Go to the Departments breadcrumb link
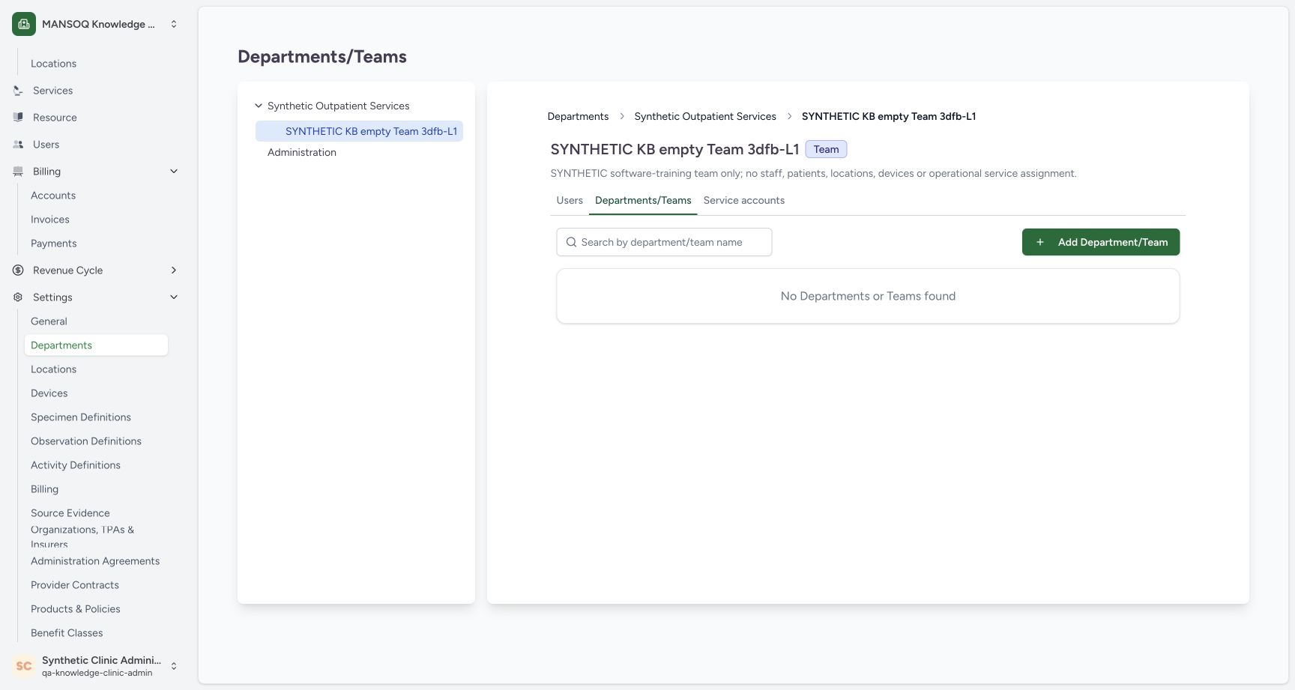Screen dimensions: 1295x690 pyautogui.click(x=578, y=116)
